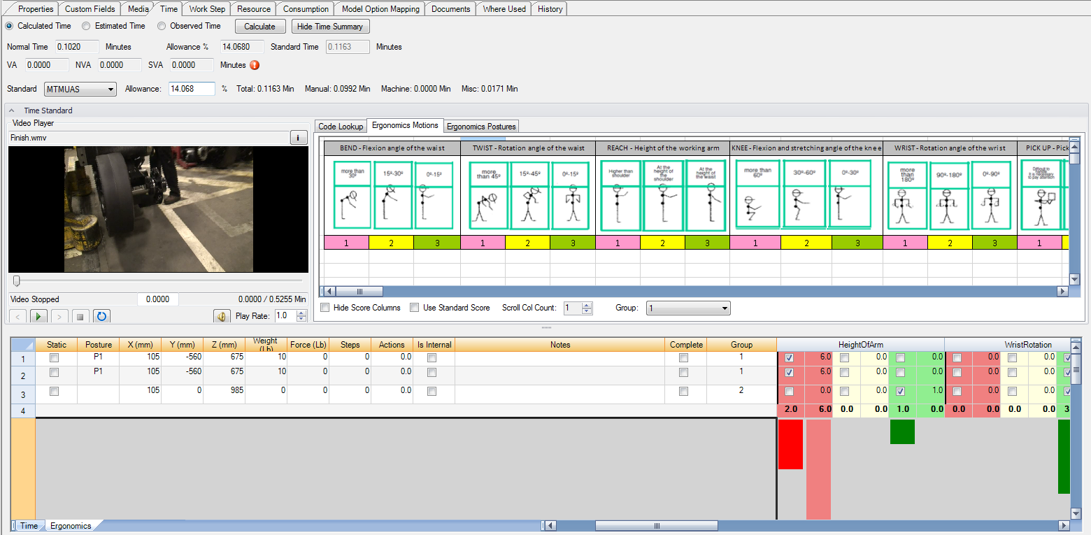The image size is (1091, 535).
Task: Increase the Scroll Col Count stepper
Action: tap(587, 305)
